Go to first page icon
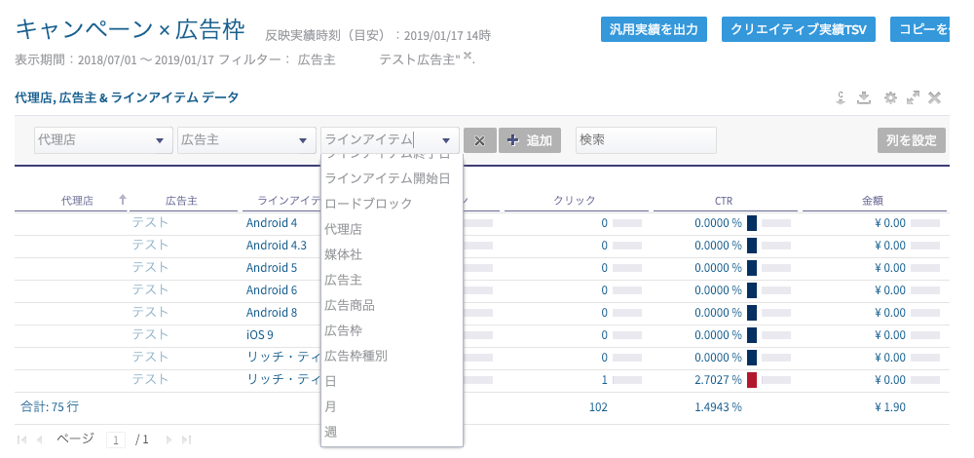974x458 pixels. (x=21, y=439)
